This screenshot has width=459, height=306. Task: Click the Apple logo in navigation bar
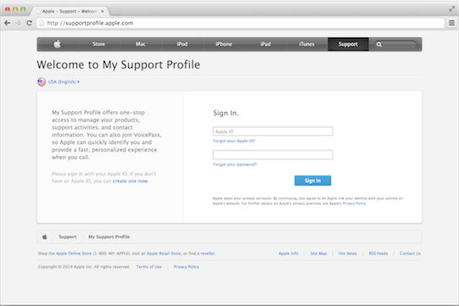coord(58,44)
